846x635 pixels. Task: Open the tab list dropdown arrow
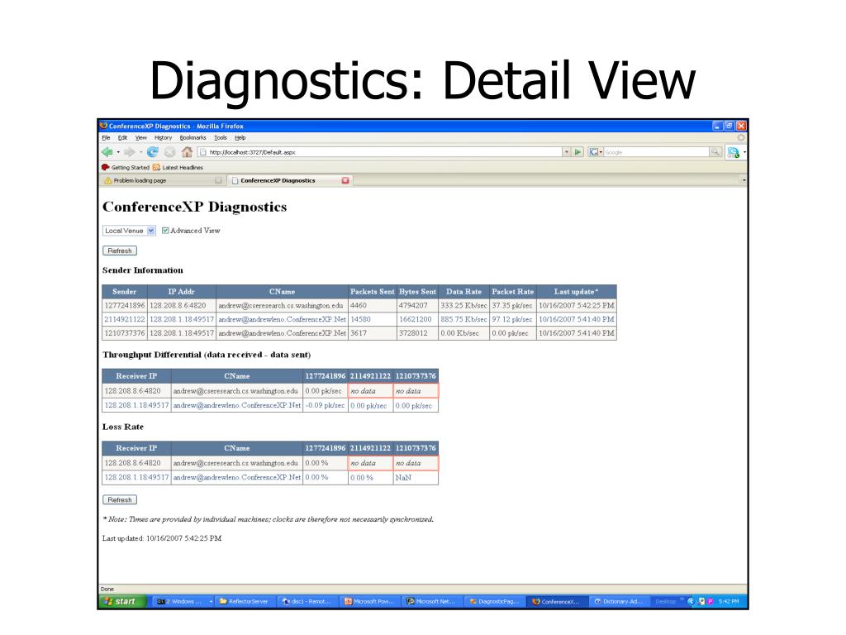(744, 180)
